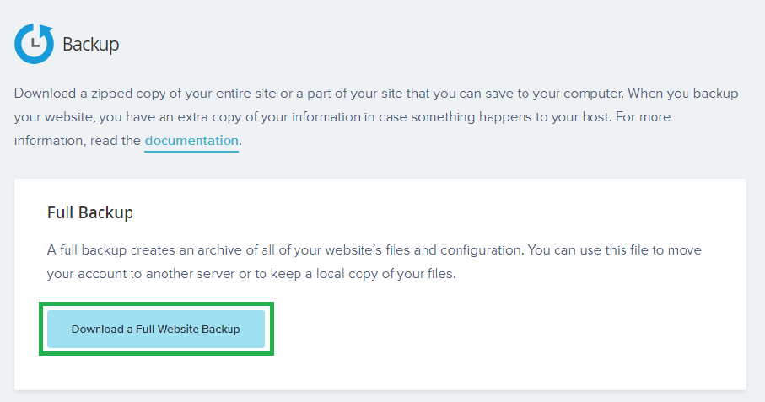Click the word "Backup" on the download button

219,330
